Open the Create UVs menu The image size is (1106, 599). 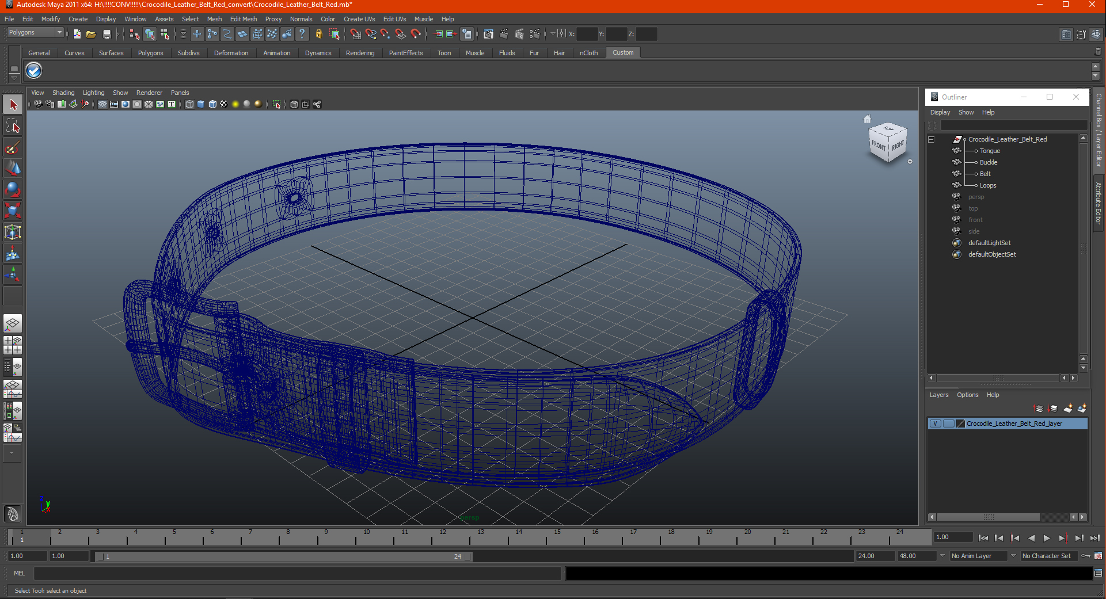pyautogui.click(x=359, y=19)
